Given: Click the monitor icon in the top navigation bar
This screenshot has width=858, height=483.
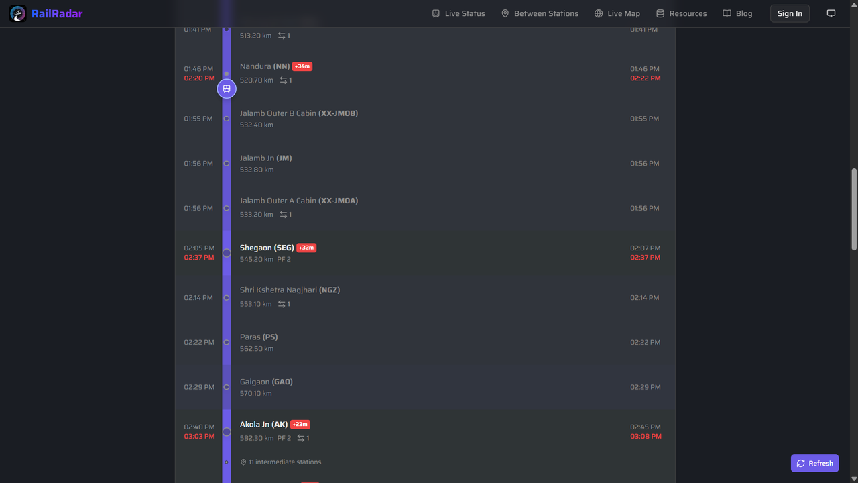Looking at the screenshot, I should (x=831, y=13).
